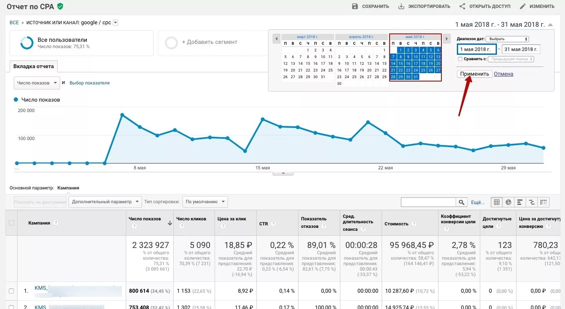Click the Применить button

point(475,74)
